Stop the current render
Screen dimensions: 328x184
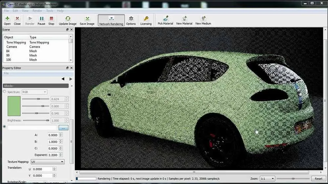(x=51, y=19)
